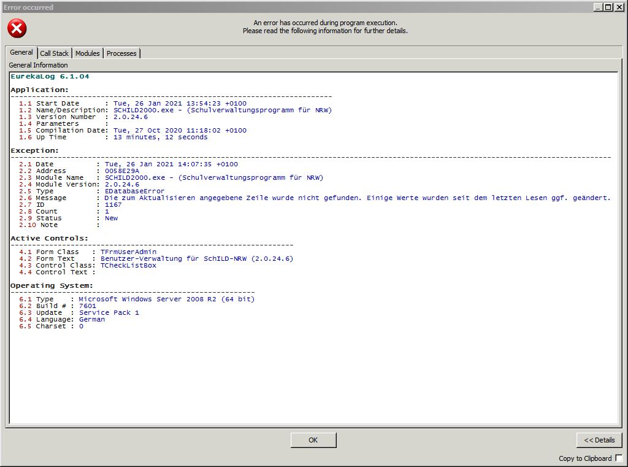Click the EDatabaseError type value

[134, 191]
